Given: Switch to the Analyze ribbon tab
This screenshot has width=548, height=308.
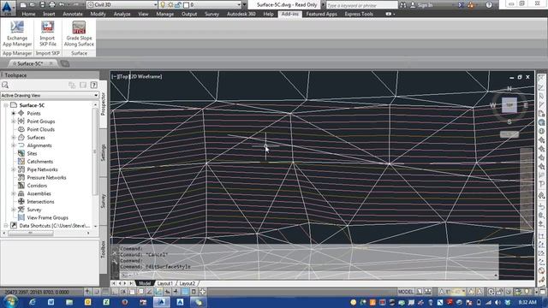Looking at the screenshot, I should (x=122, y=14).
